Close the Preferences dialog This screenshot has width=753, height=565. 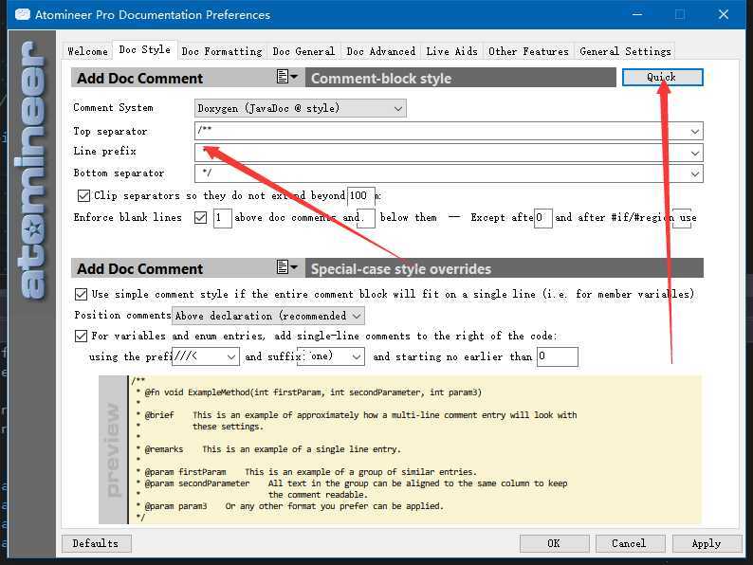click(724, 14)
